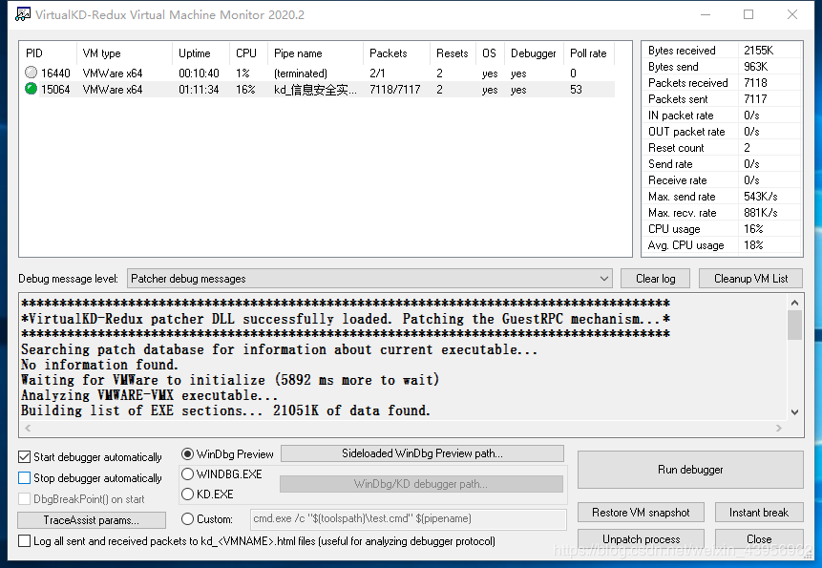Click the Uptime value 01:11:34
This screenshot has height=568, width=822.
199,90
